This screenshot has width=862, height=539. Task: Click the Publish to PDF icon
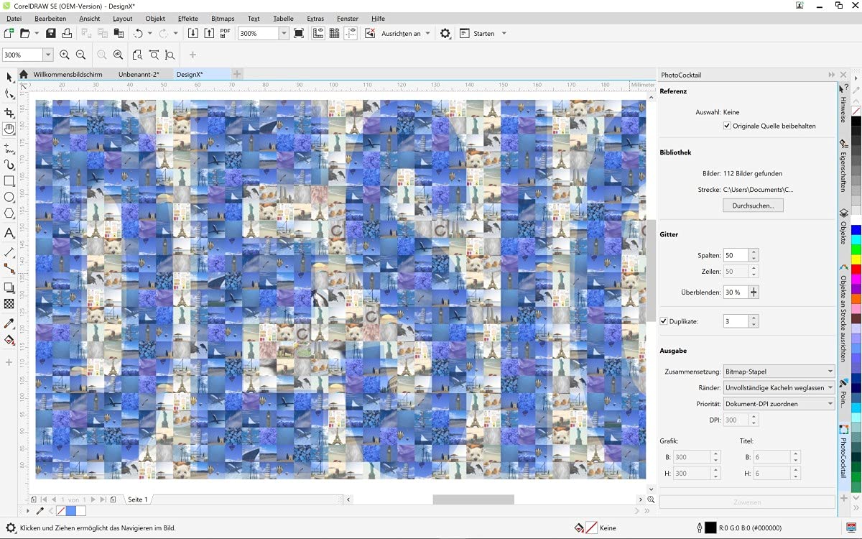(225, 33)
